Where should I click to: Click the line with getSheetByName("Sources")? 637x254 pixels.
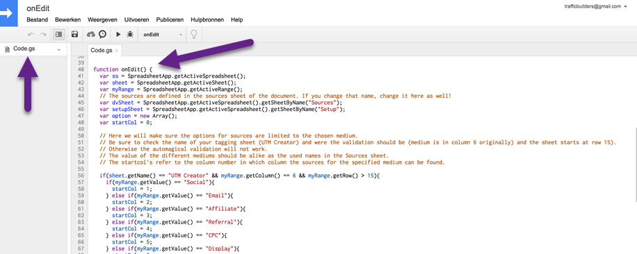pyautogui.click(x=221, y=103)
